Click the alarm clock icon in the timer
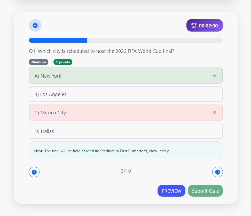The width and height of the screenshot is (251, 216). pyautogui.click(x=194, y=25)
